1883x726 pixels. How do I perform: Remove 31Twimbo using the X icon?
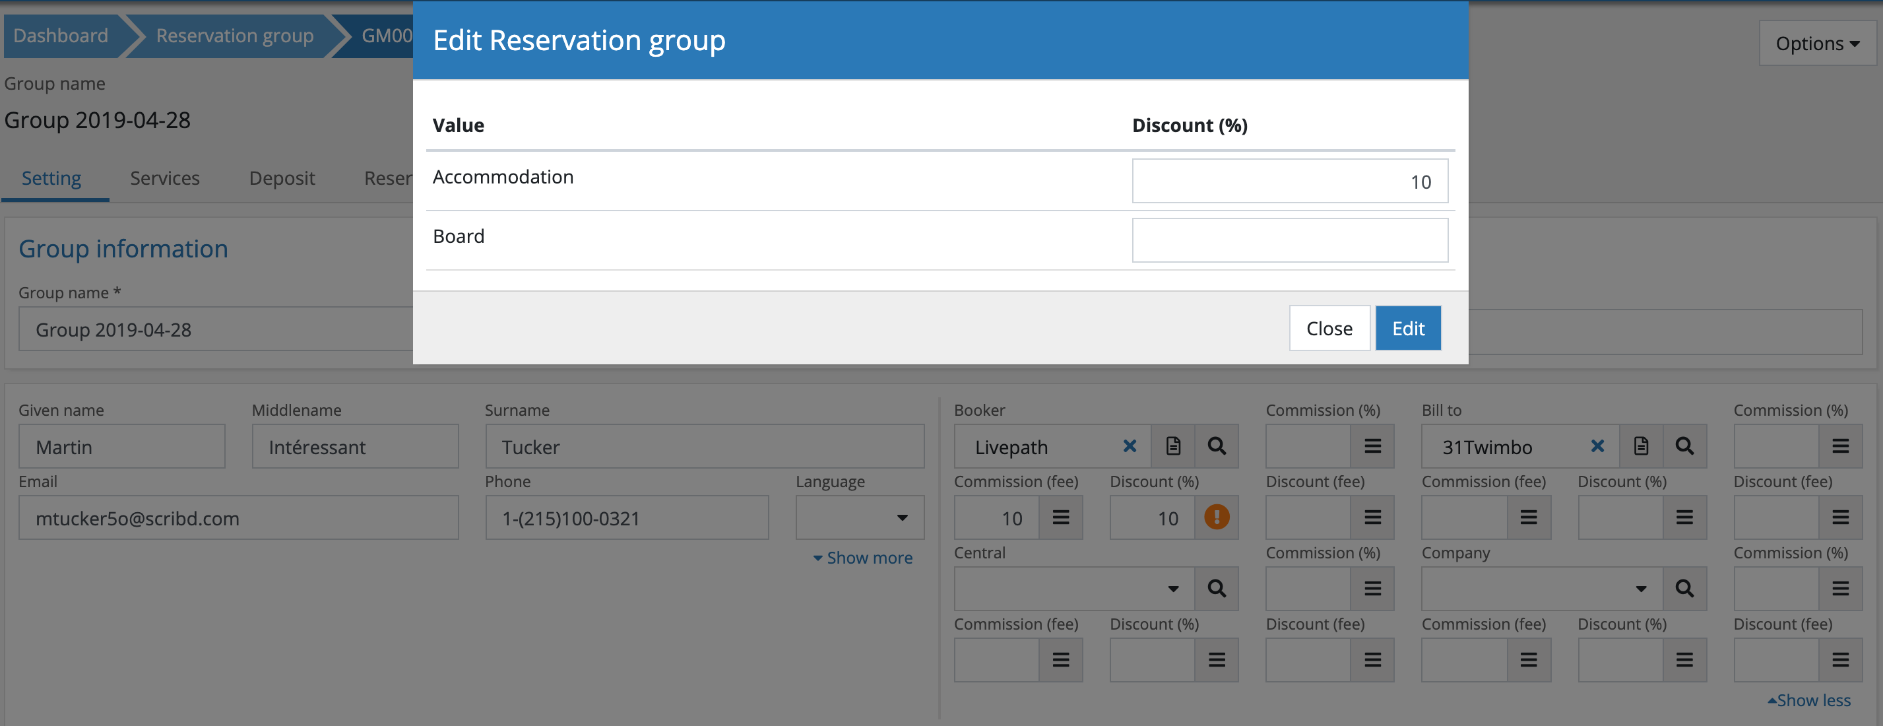coord(1597,446)
